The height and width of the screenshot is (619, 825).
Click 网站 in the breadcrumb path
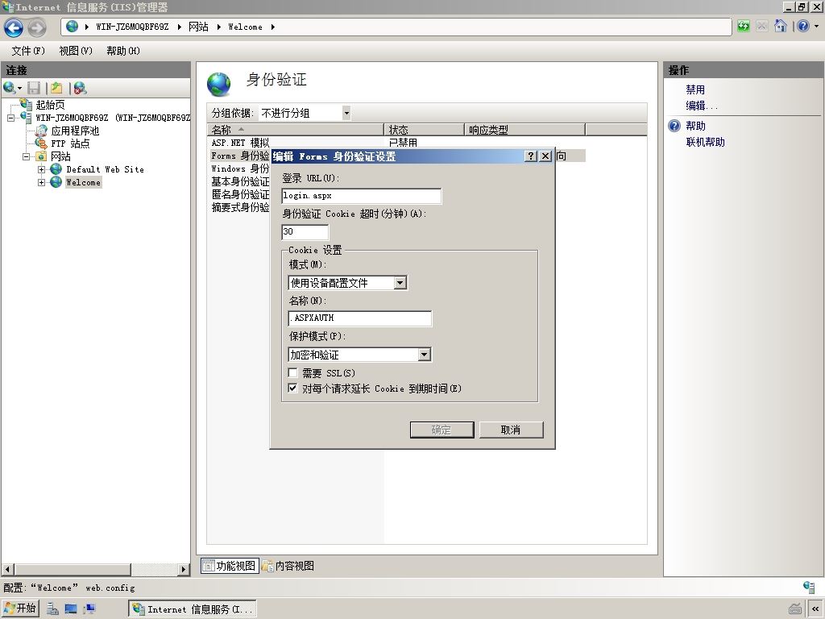198,27
